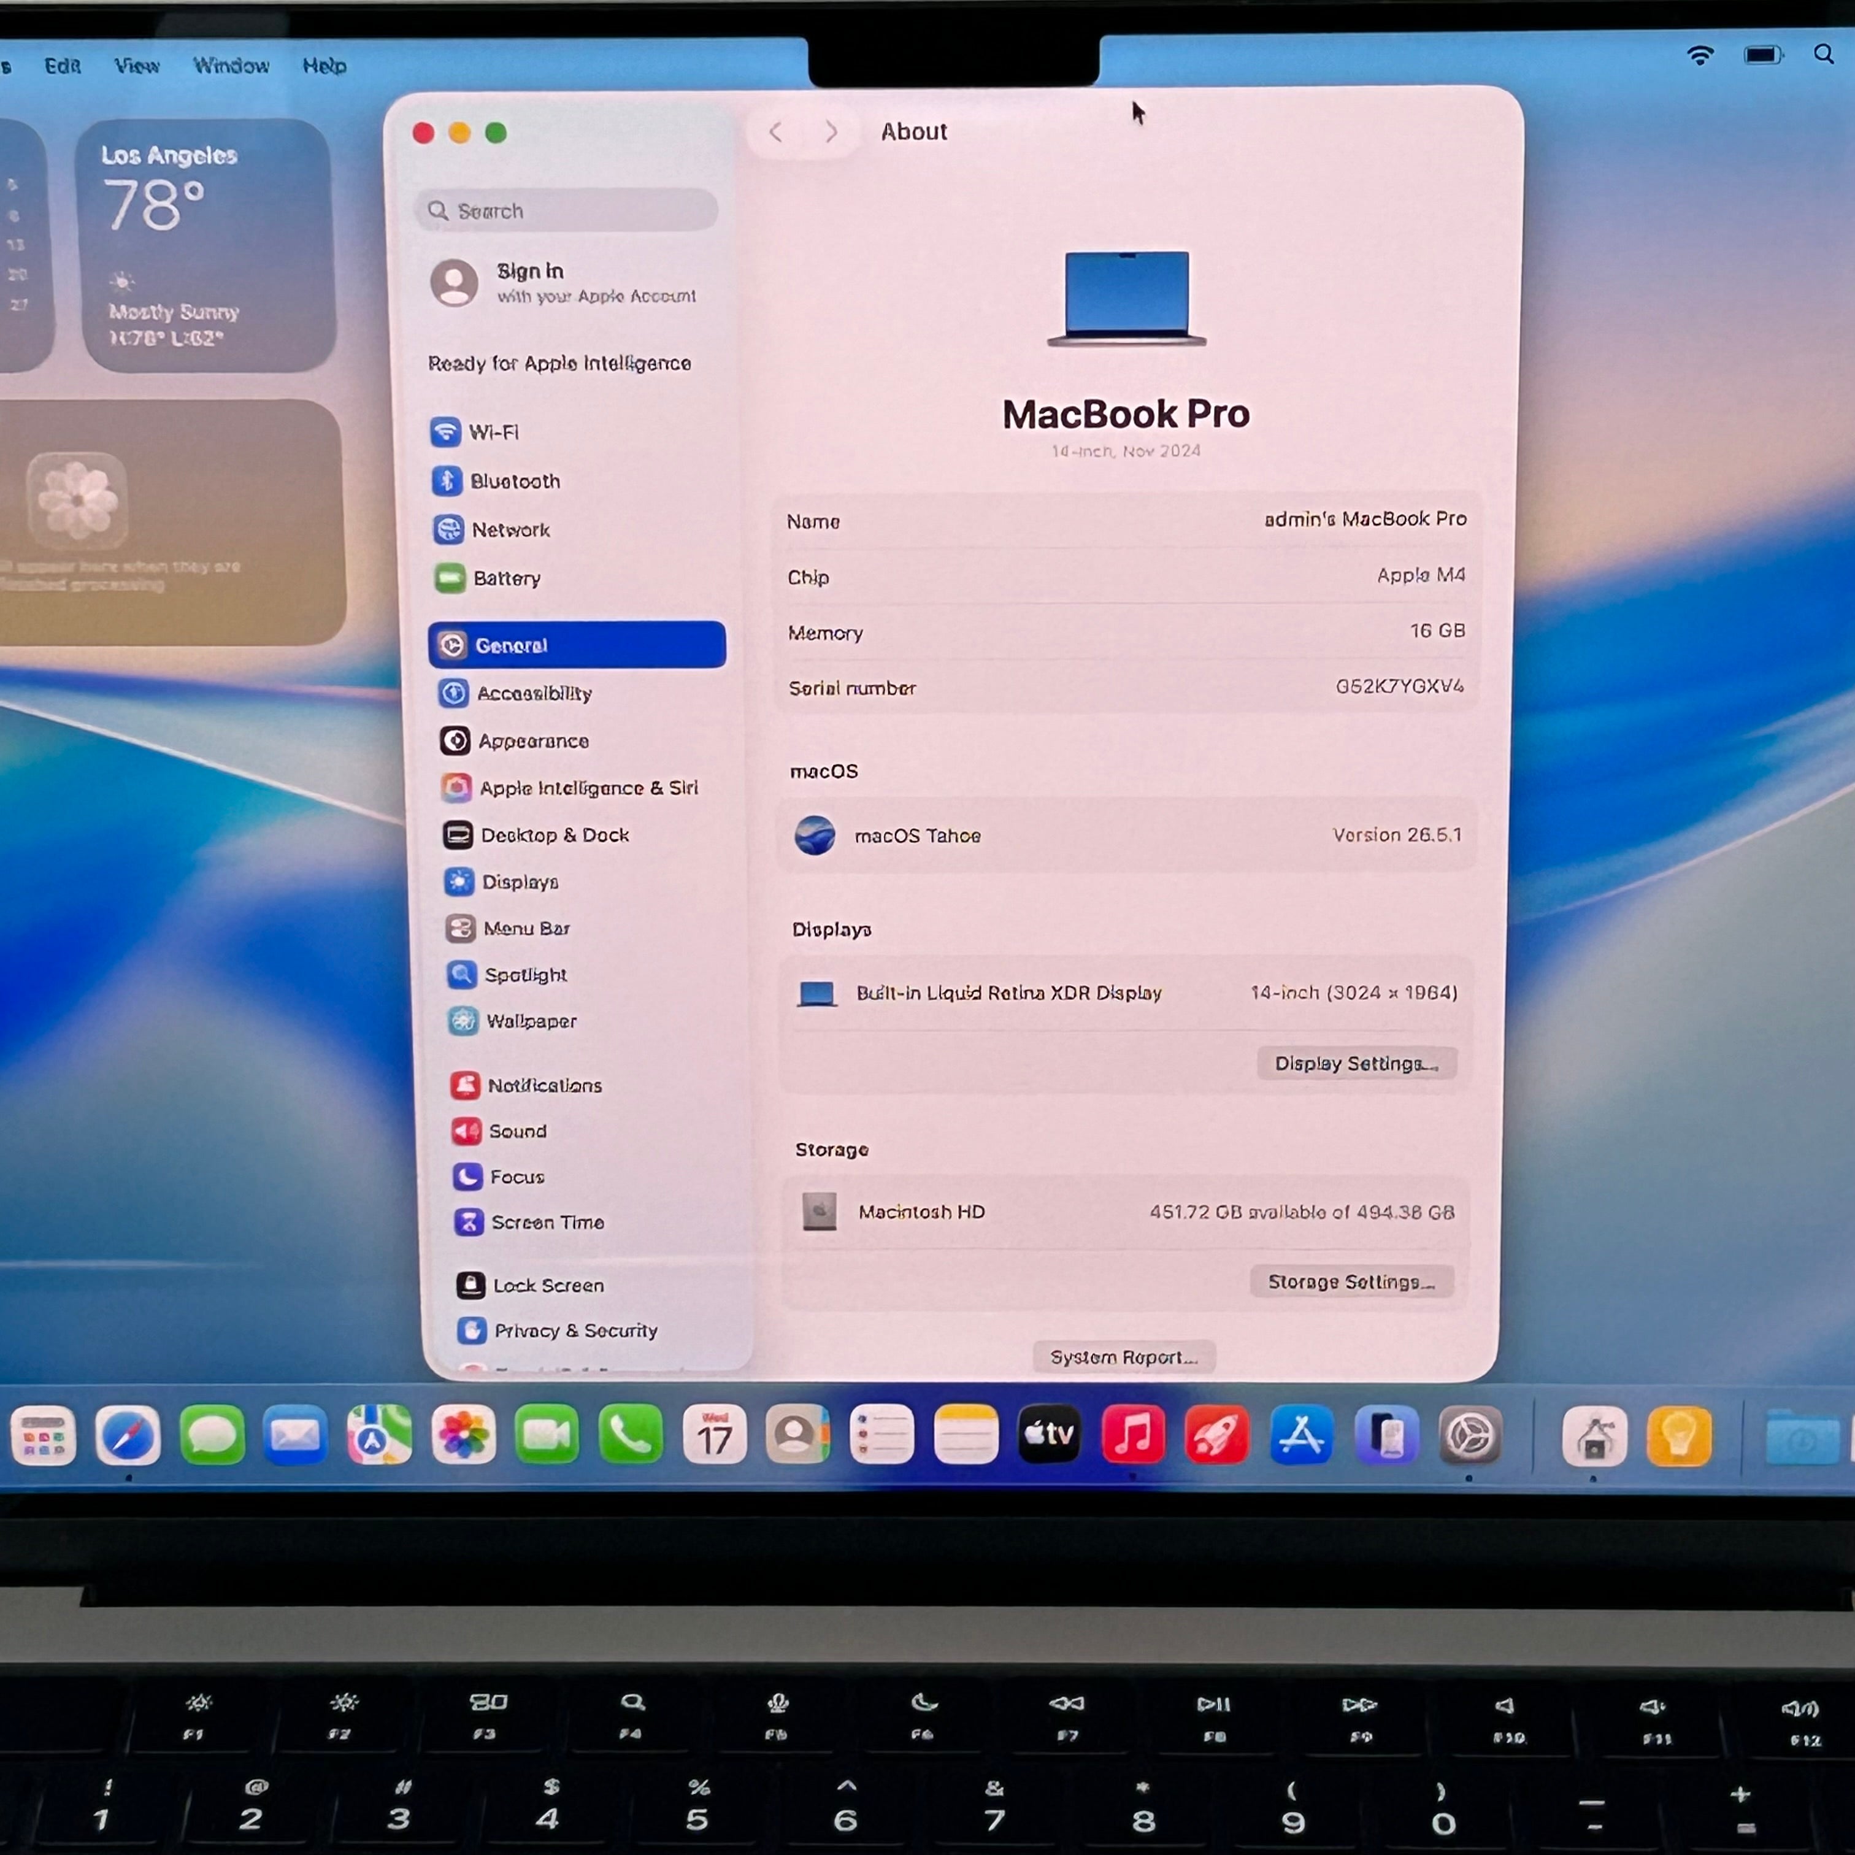Open the Edit menu
Image resolution: width=1855 pixels, height=1855 pixels.
pyautogui.click(x=63, y=65)
